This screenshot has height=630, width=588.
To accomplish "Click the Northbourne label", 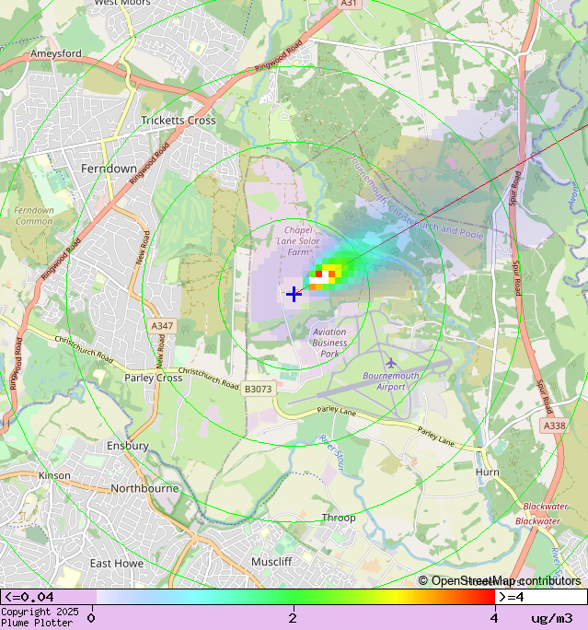I will tap(144, 488).
